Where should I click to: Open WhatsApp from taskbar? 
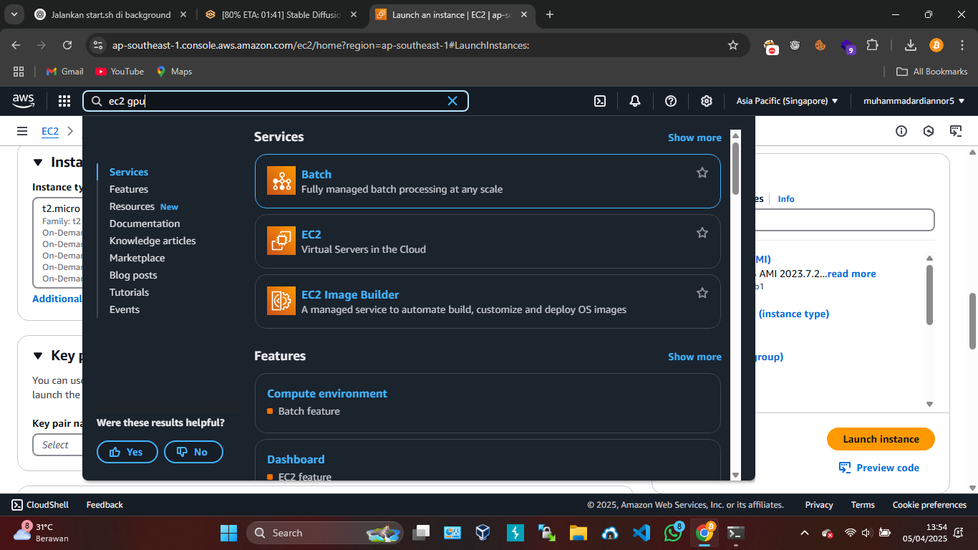click(x=673, y=533)
